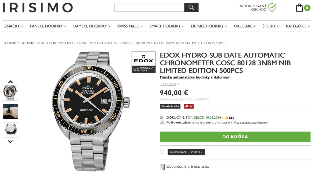Enable the engraving checkbox
Screen dimensions: 311x173
(x=162, y=152)
